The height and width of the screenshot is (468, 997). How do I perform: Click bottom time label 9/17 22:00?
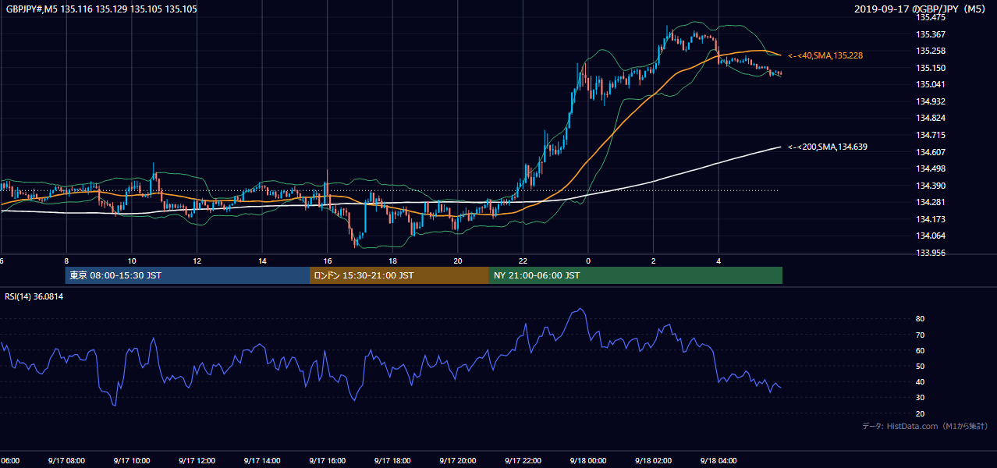[523, 461]
